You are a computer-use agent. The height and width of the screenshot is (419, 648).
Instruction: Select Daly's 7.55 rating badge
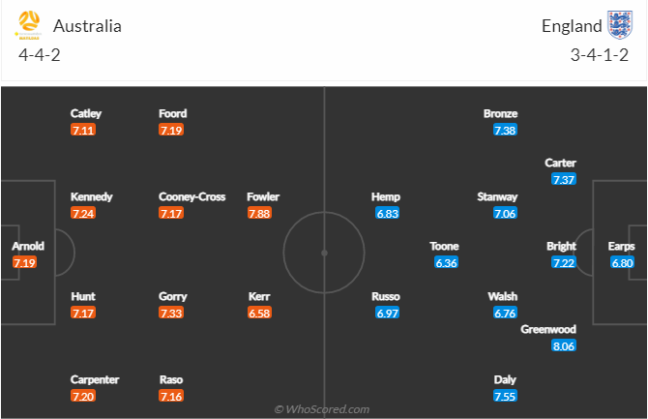(504, 397)
